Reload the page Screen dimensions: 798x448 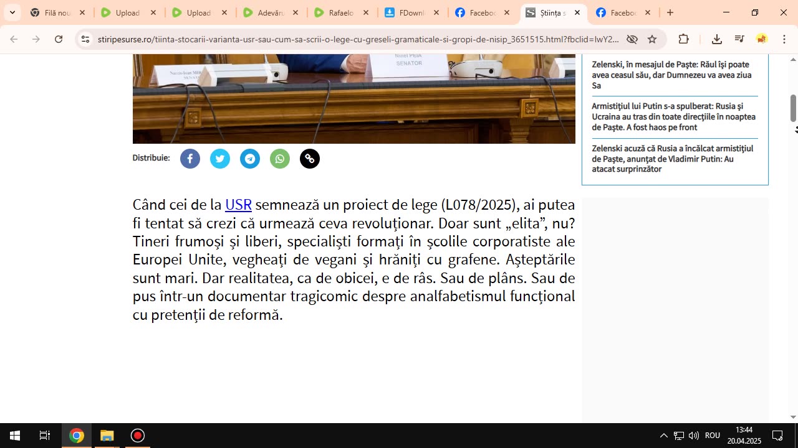tap(59, 39)
